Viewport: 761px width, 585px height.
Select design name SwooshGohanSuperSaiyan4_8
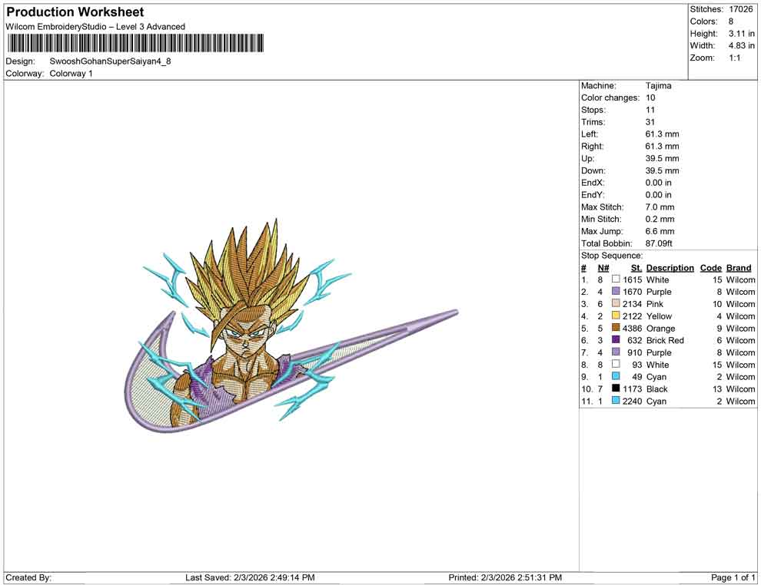[110, 61]
